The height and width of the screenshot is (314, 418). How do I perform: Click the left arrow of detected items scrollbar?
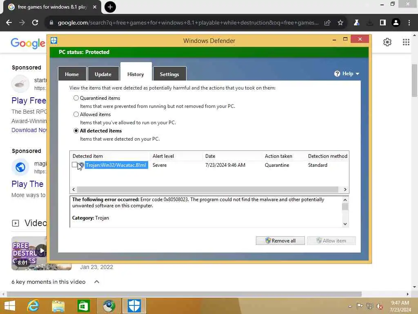(x=73, y=189)
